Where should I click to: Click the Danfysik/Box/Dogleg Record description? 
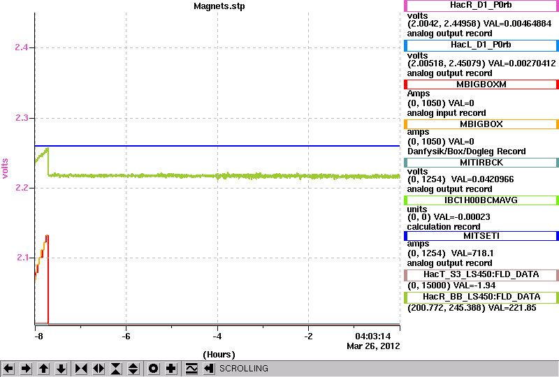tap(466, 151)
